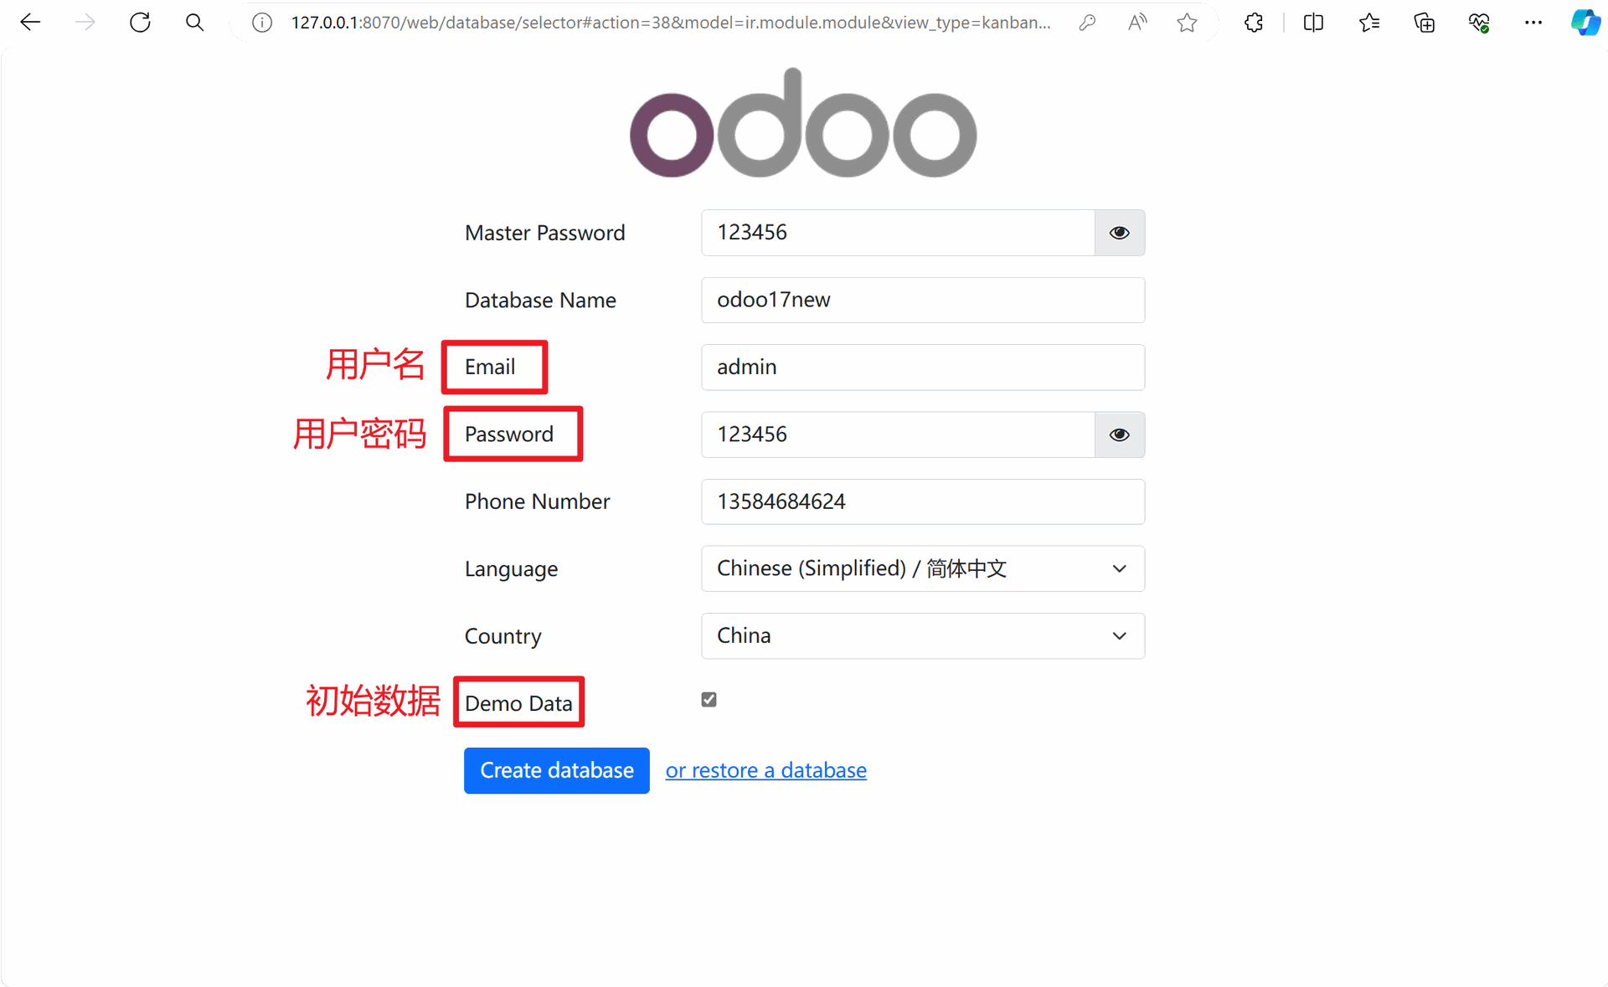The width and height of the screenshot is (1608, 987).
Task: Click the Email label text
Action: coord(490,368)
